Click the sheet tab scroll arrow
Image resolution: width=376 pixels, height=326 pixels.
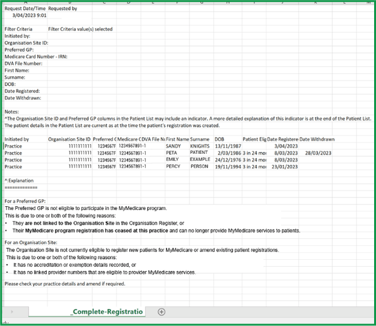(12, 311)
